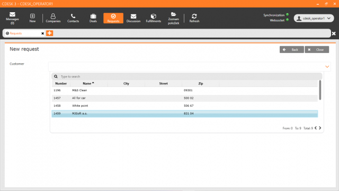Check the Synchronization status indicator
This screenshot has height=191, width=339.
click(x=287, y=15)
